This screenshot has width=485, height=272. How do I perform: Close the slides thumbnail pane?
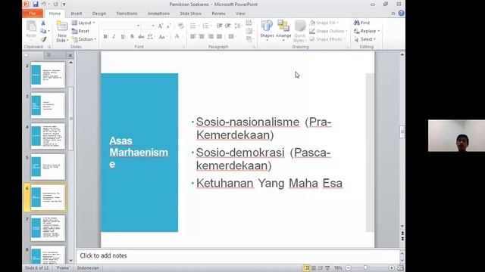point(70,55)
